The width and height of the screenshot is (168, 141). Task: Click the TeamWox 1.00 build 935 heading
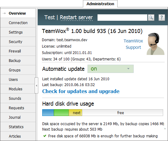92,31
